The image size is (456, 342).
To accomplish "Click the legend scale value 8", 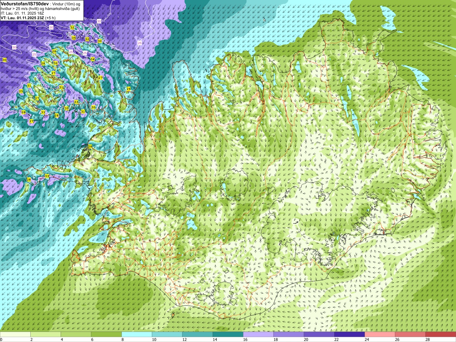I will click(123, 340).
